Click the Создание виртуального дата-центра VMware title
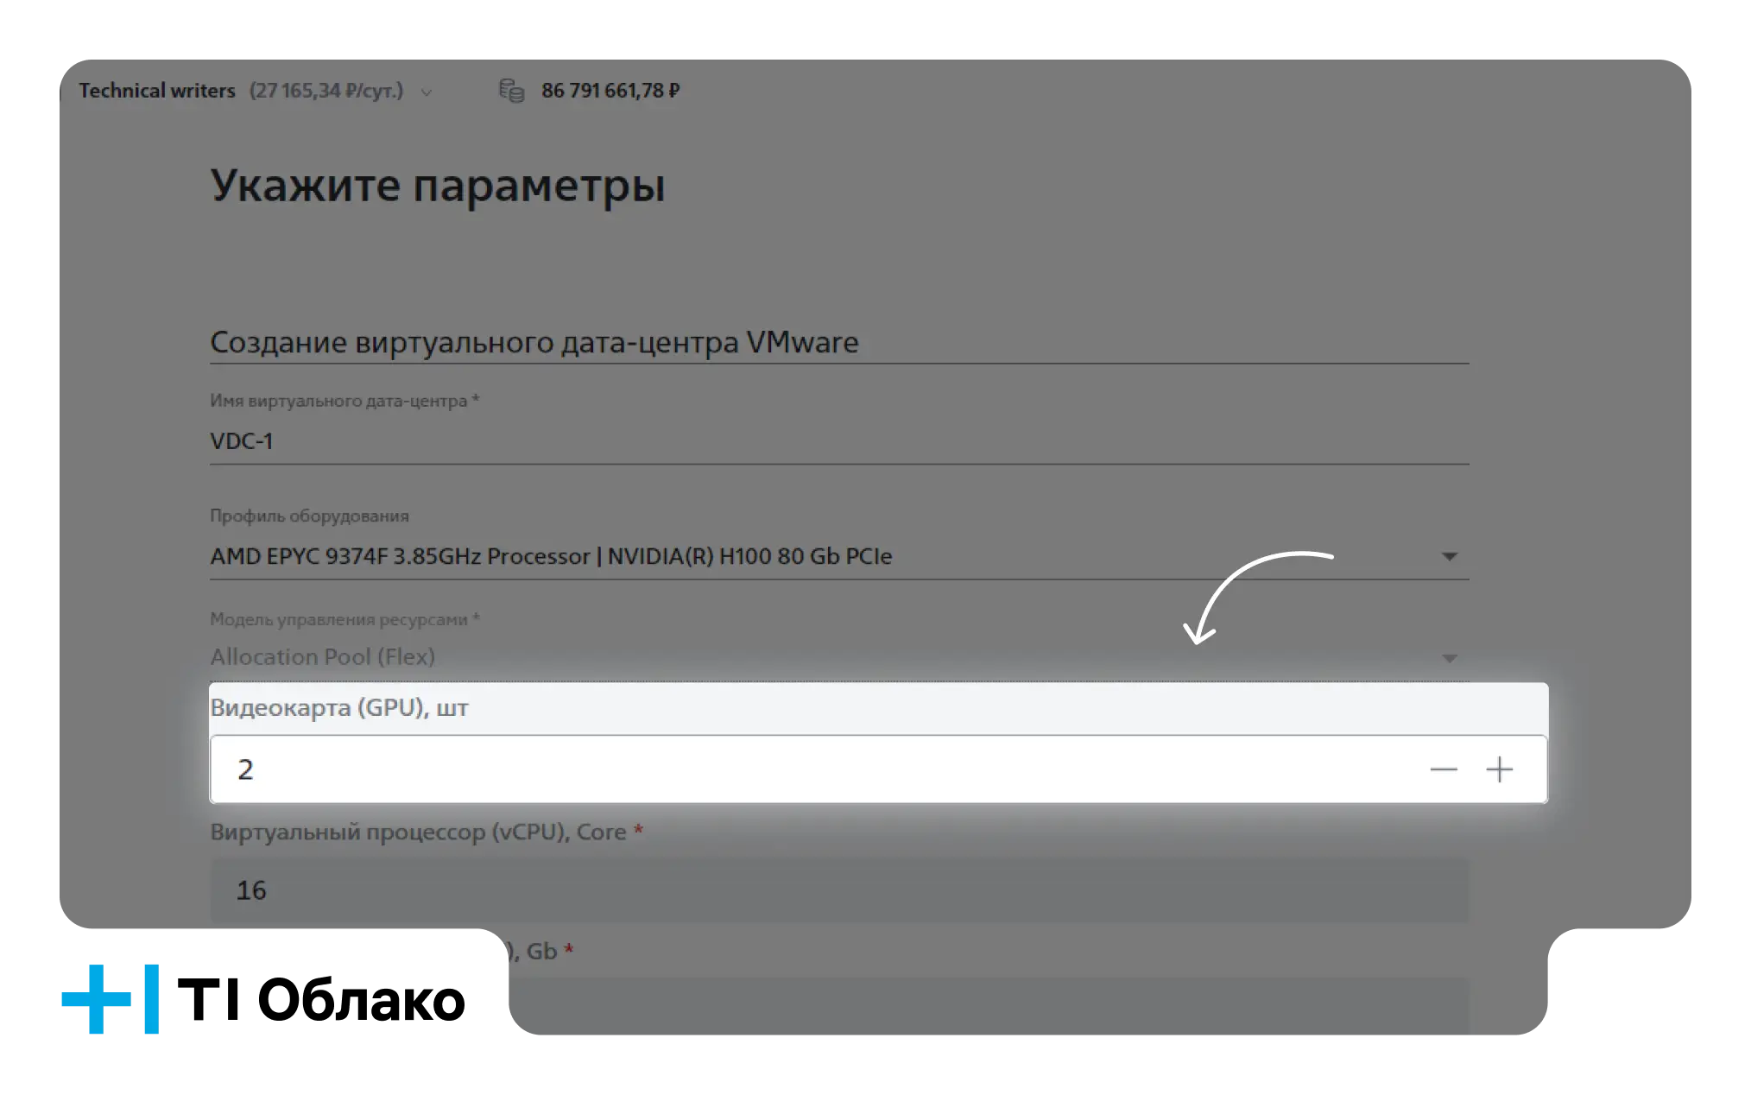Viewport: 1751px width, 1095px height. click(x=534, y=343)
